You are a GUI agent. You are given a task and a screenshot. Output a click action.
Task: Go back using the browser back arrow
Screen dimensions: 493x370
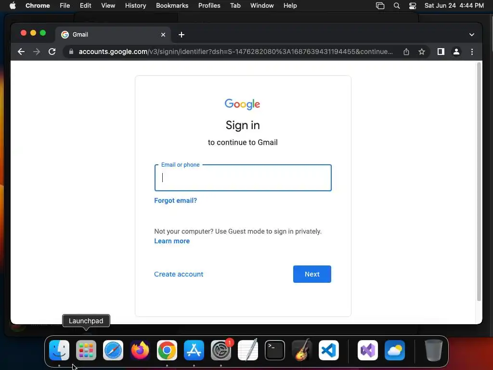point(21,52)
